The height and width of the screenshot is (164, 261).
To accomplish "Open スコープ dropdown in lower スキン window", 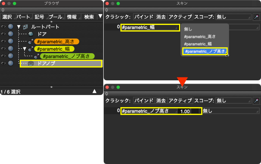I will tap(233, 101).
